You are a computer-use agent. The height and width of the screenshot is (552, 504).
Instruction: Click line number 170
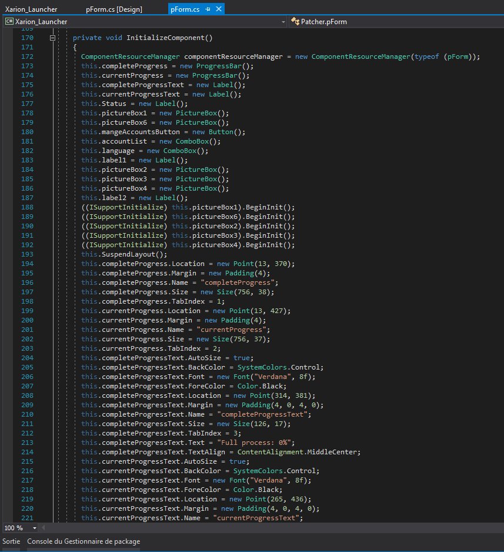click(x=27, y=38)
